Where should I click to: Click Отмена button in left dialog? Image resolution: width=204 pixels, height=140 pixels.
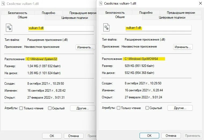click(x=74, y=136)
